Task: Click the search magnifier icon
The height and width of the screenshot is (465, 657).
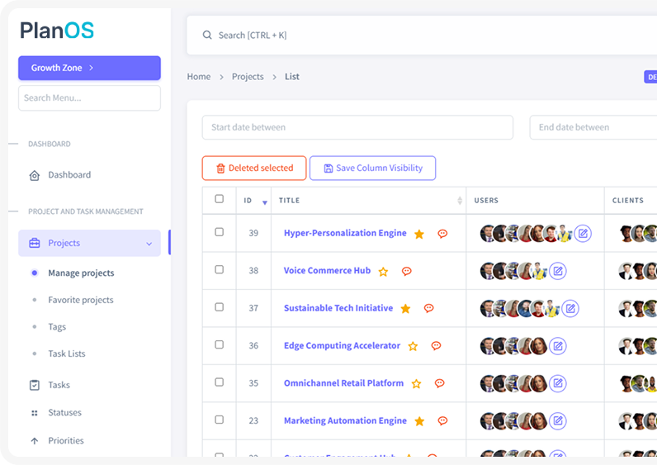Action: click(207, 36)
